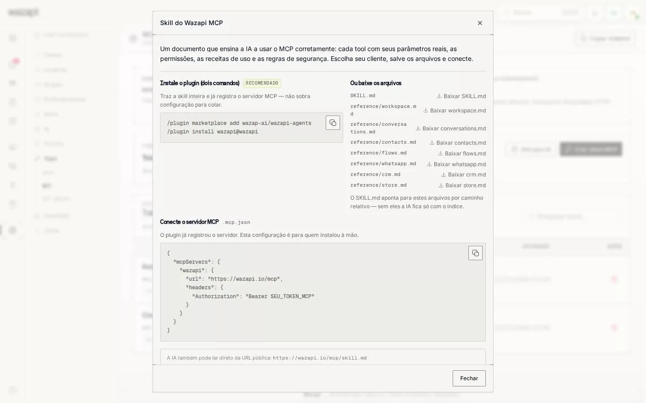Download the SKILL.md file
646x403 pixels.
pos(461,96)
